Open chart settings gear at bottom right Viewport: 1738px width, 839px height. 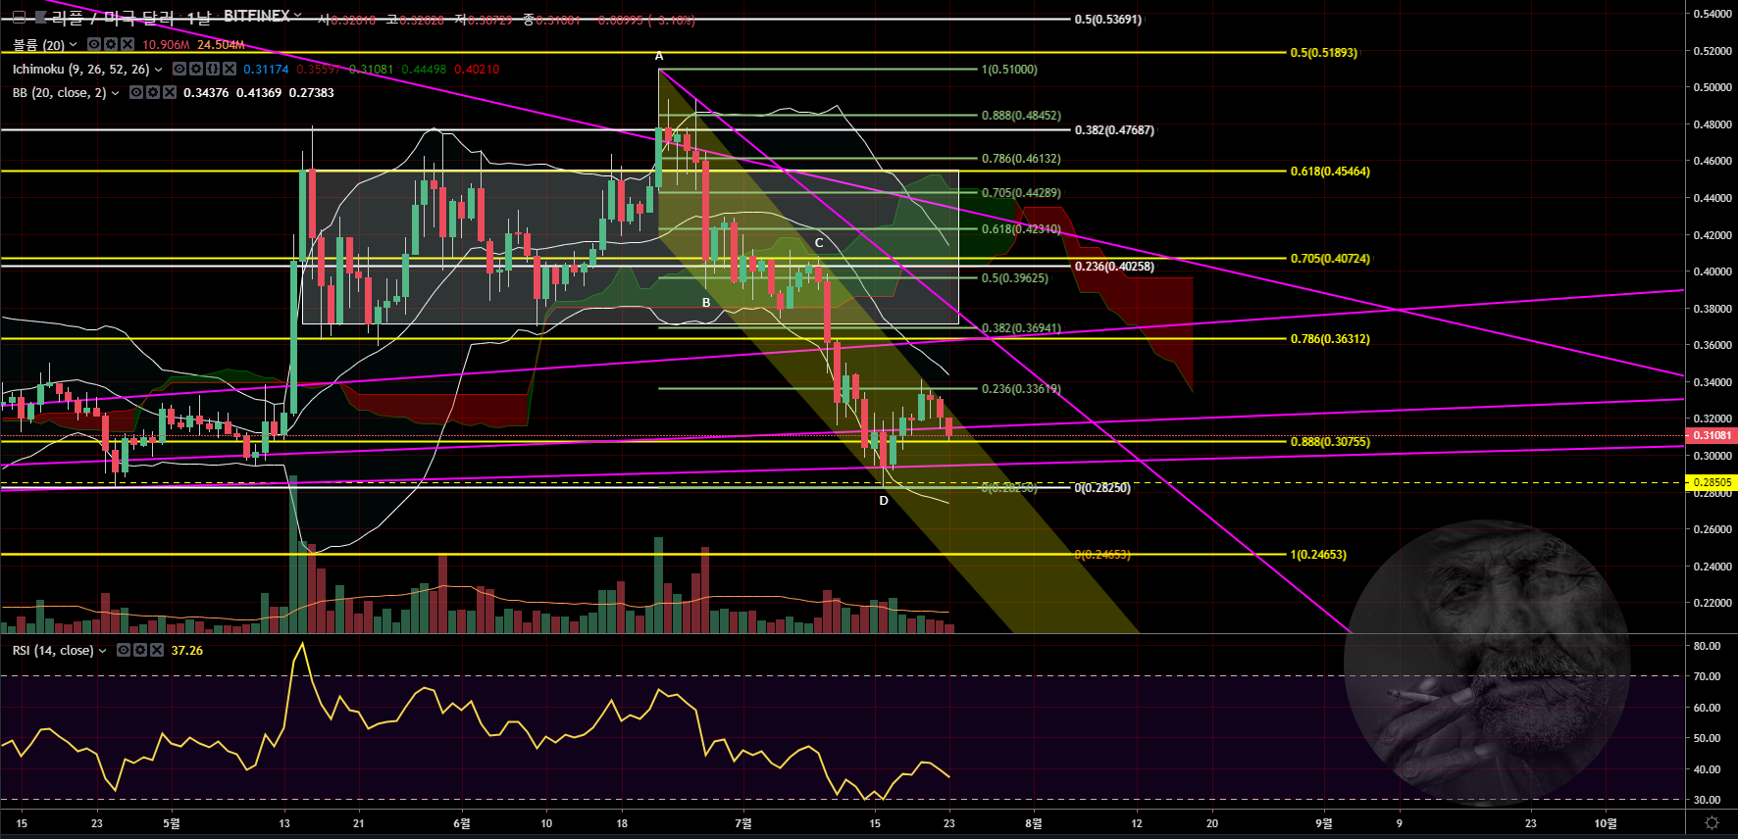tap(1712, 823)
